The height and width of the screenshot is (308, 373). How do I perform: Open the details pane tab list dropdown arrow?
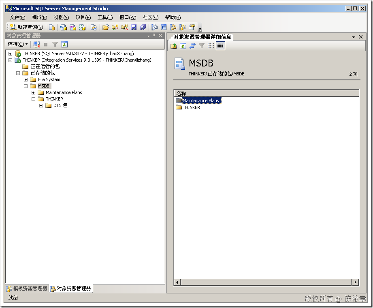coord(354,37)
